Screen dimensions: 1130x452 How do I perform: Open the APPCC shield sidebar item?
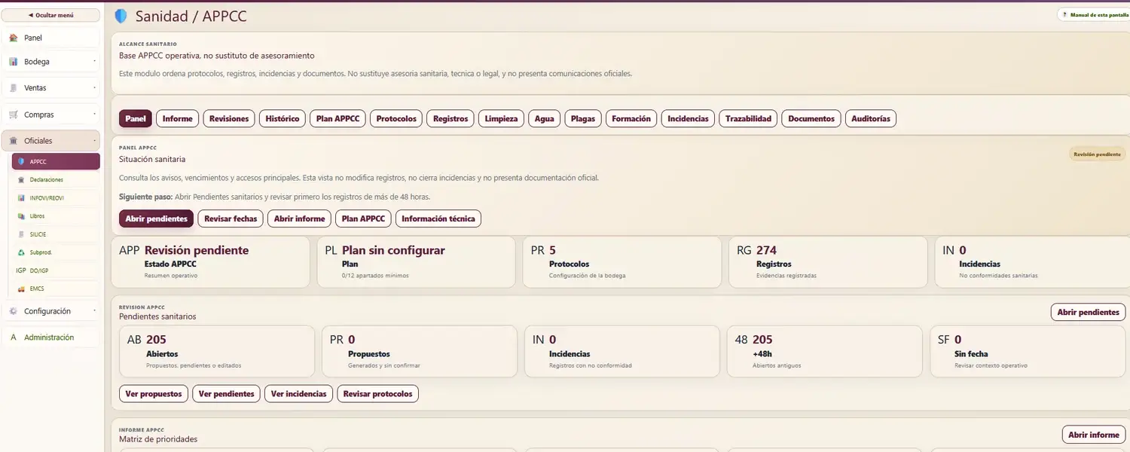56,161
